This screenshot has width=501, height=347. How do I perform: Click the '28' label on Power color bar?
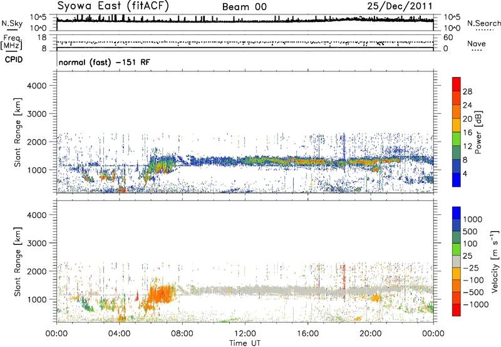(x=467, y=91)
